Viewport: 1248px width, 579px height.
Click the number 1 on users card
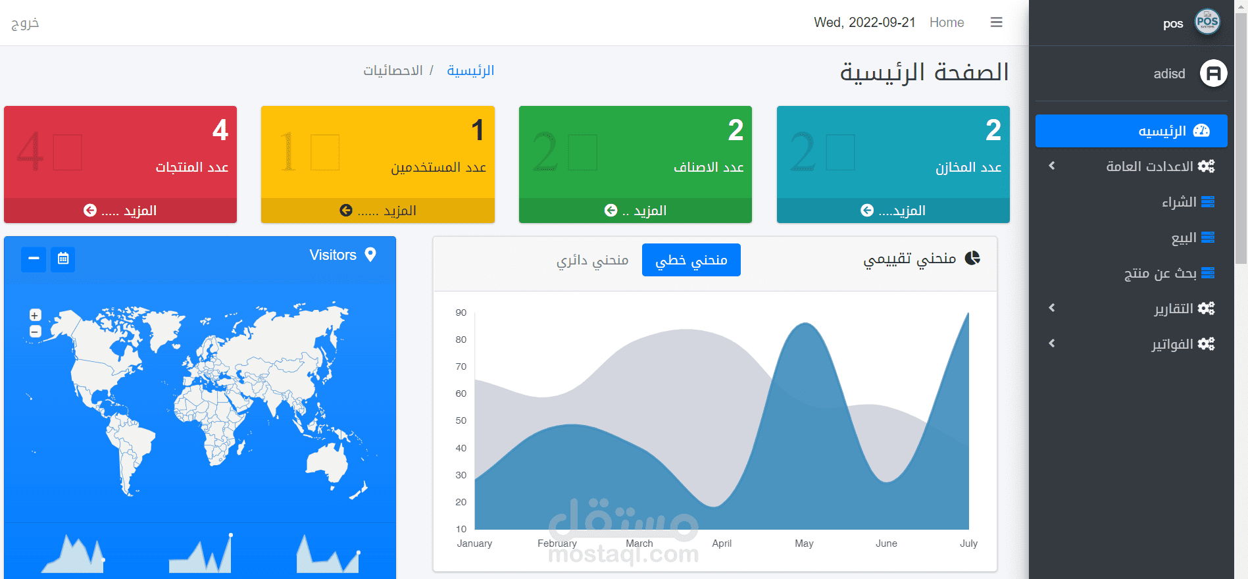(x=478, y=130)
